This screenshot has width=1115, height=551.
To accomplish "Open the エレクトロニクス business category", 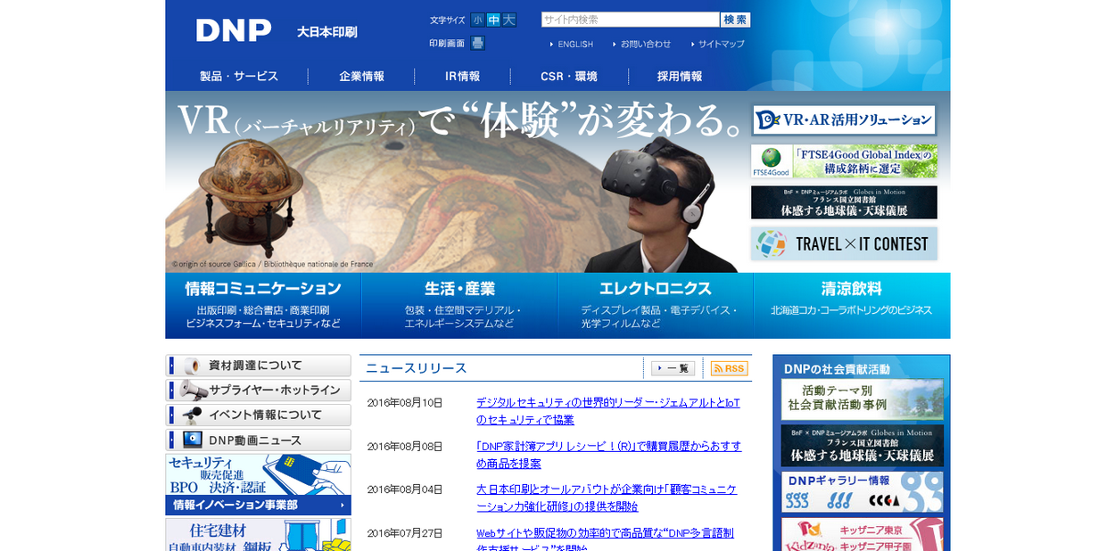I will [x=656, y=306].
